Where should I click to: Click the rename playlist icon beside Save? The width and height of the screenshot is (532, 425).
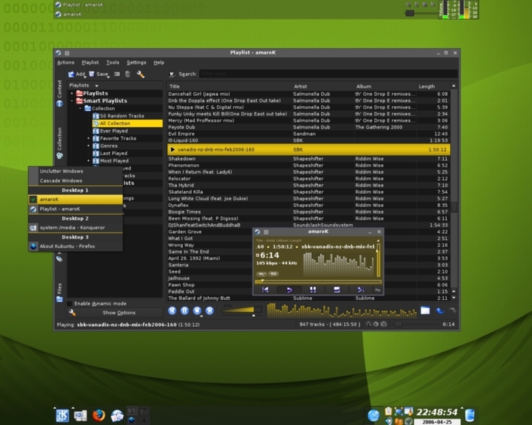(117, 74)
